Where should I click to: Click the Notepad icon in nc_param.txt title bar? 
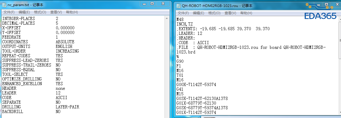(x=4, y=5)
